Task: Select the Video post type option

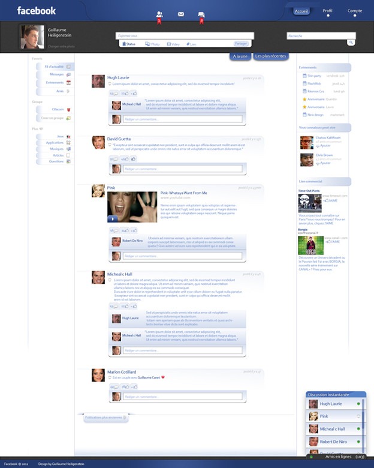Action: point(173,44)
